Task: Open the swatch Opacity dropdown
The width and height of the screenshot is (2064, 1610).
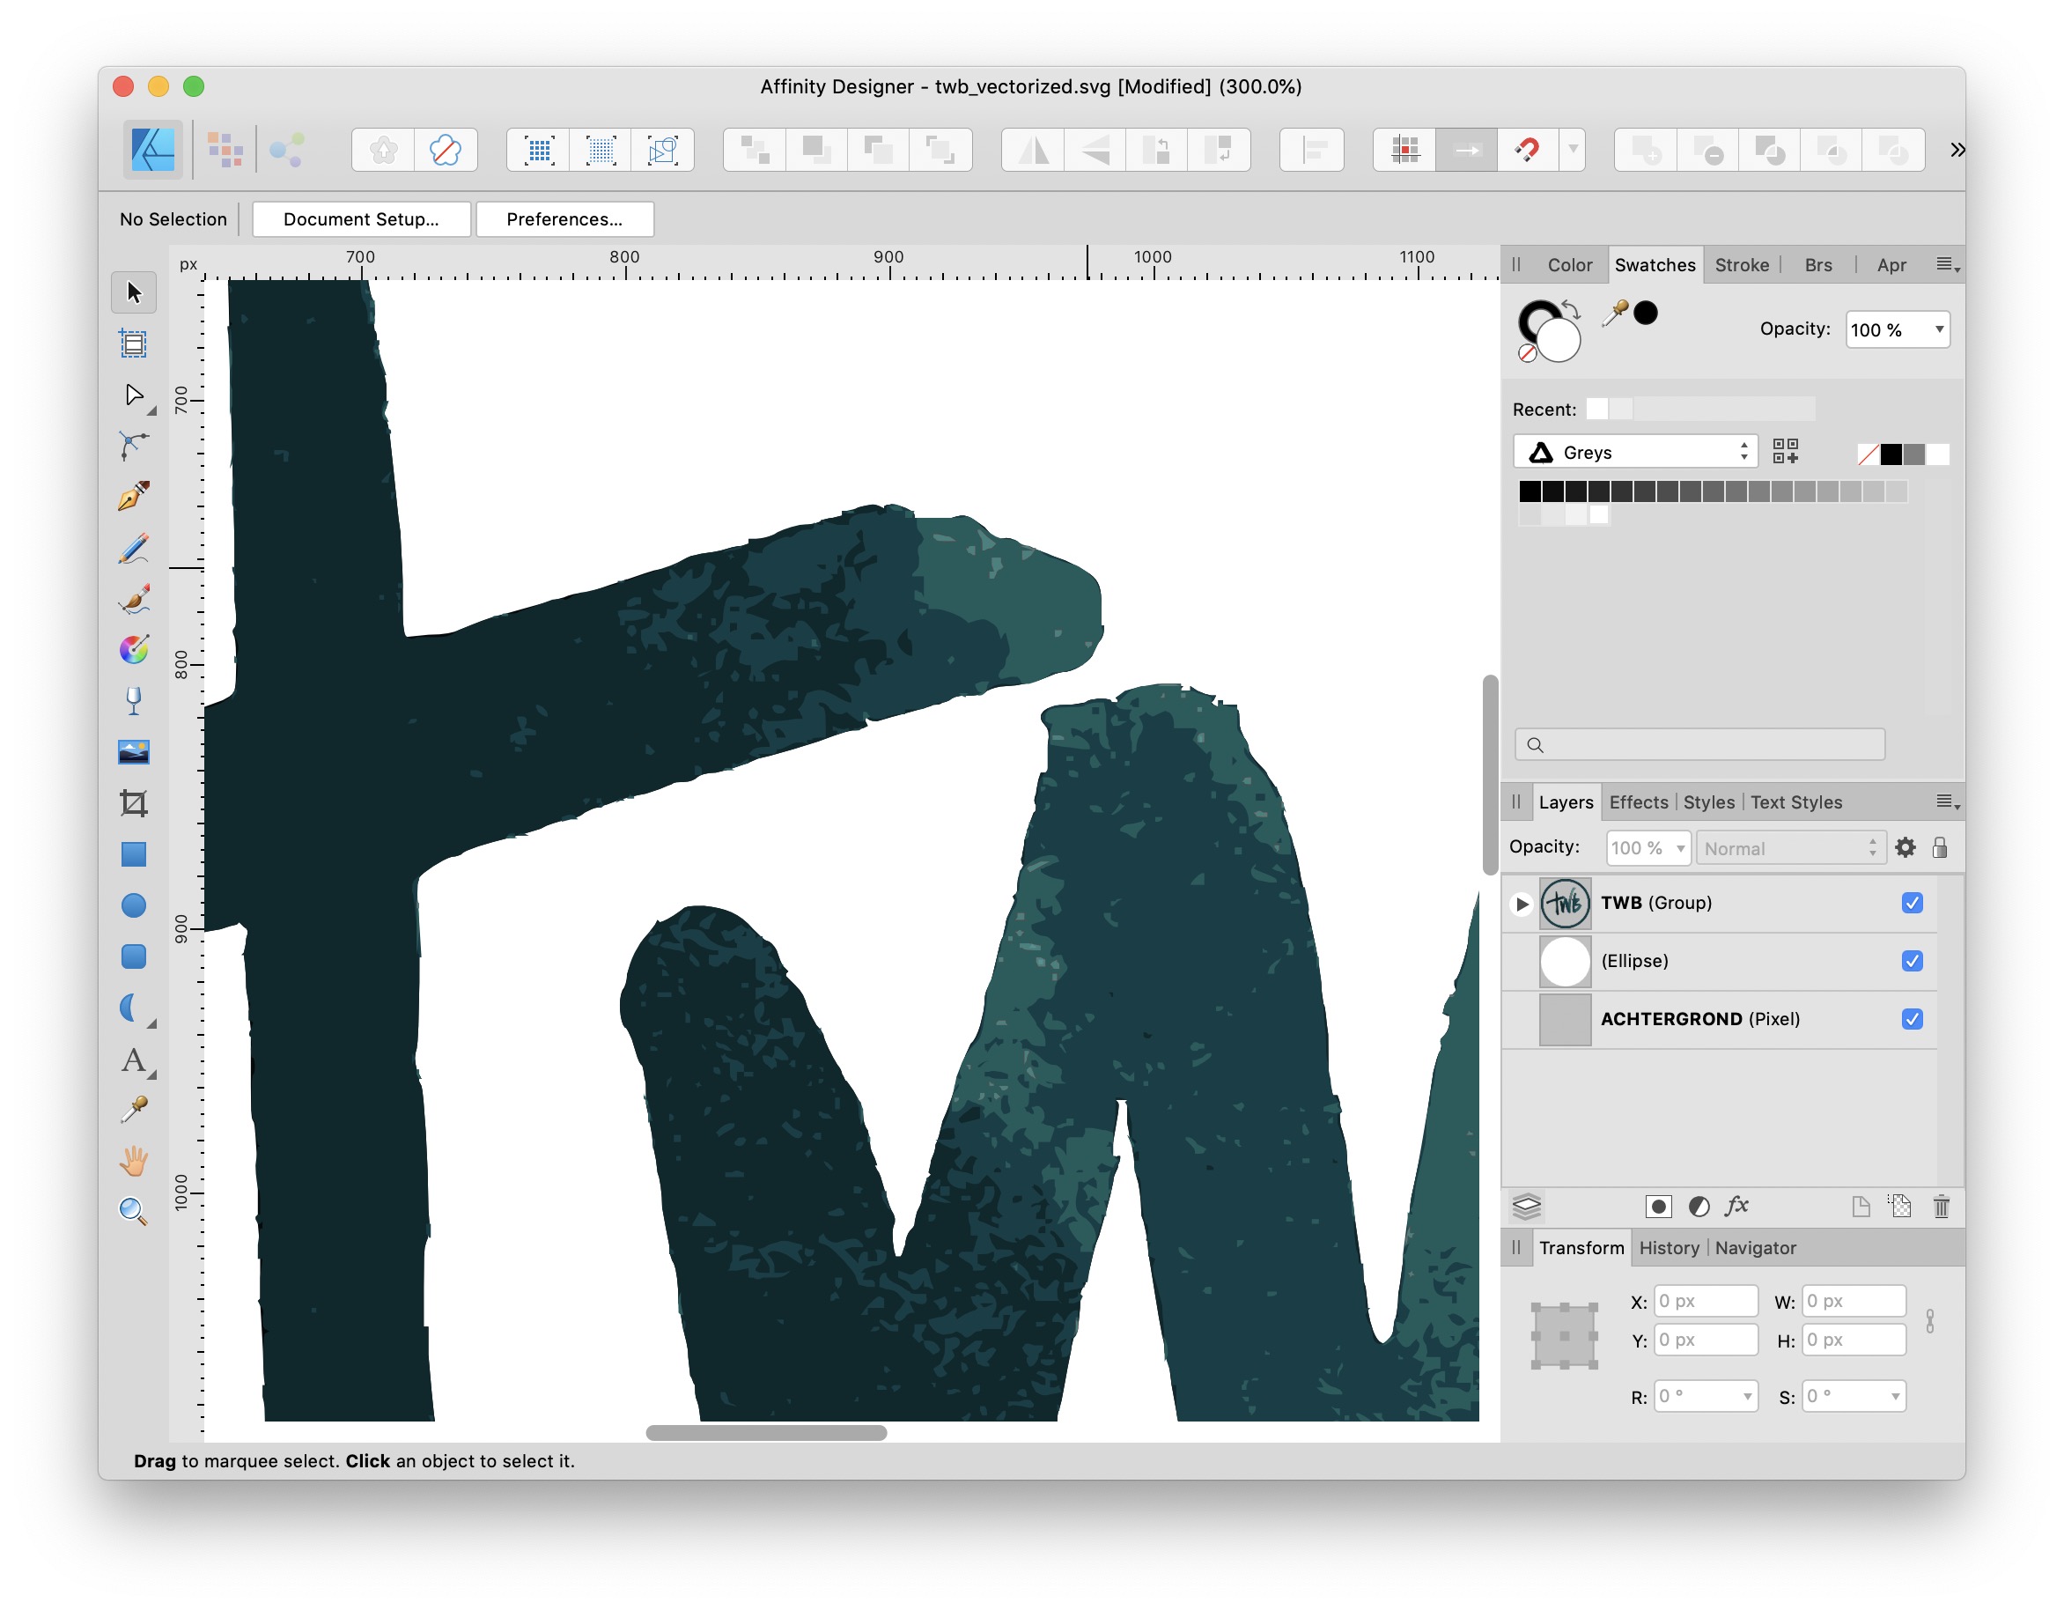Action: pyautogui.click(x=1897, y=329)
